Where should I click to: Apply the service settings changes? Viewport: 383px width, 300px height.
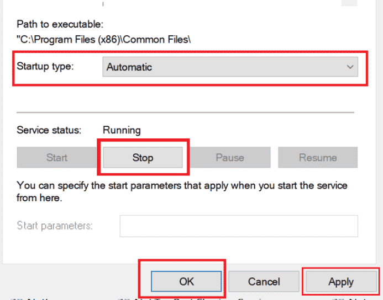(340, 282)
